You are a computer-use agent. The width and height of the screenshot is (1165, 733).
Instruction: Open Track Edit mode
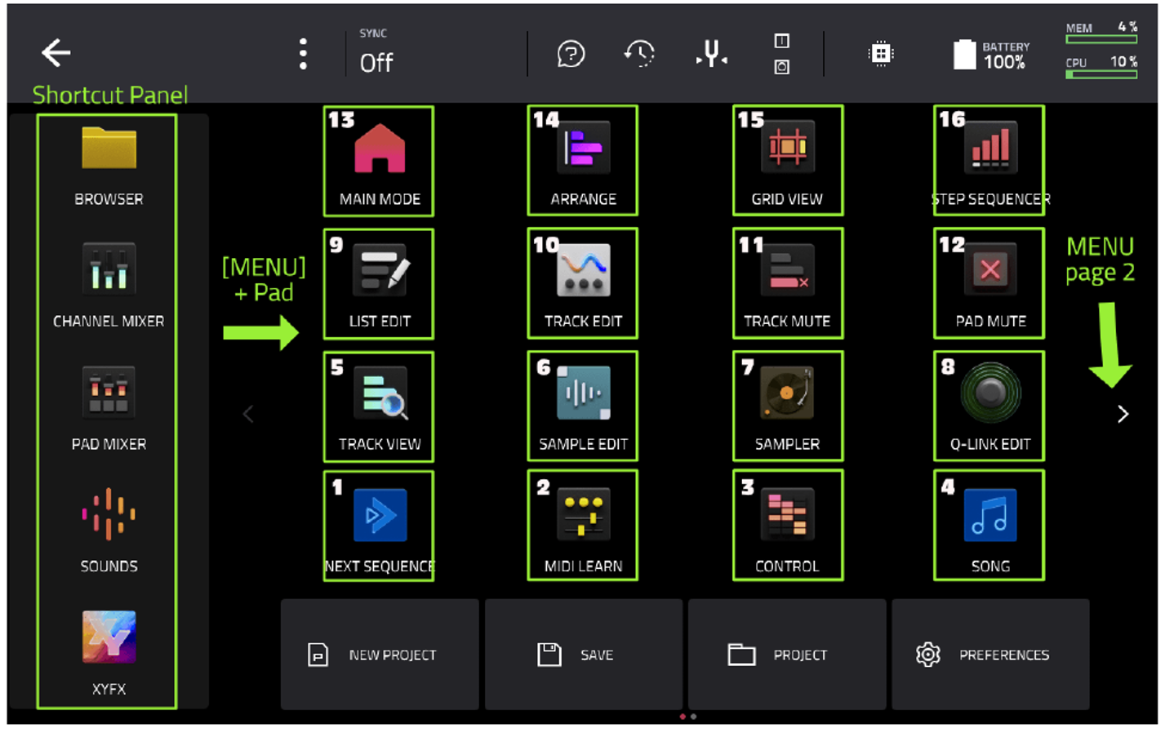click(x=583, y=283)
